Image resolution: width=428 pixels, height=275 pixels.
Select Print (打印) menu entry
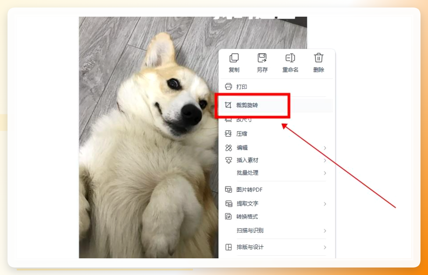pos(277,87)
